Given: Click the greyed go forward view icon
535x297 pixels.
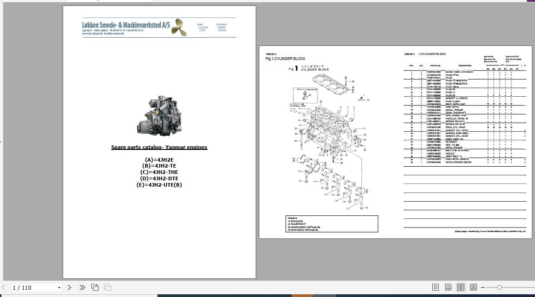Looking at the screenshot, I should 108,287.
